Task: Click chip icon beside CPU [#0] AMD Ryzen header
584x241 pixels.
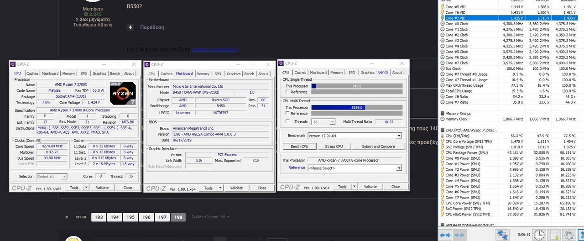Action: 442,130
